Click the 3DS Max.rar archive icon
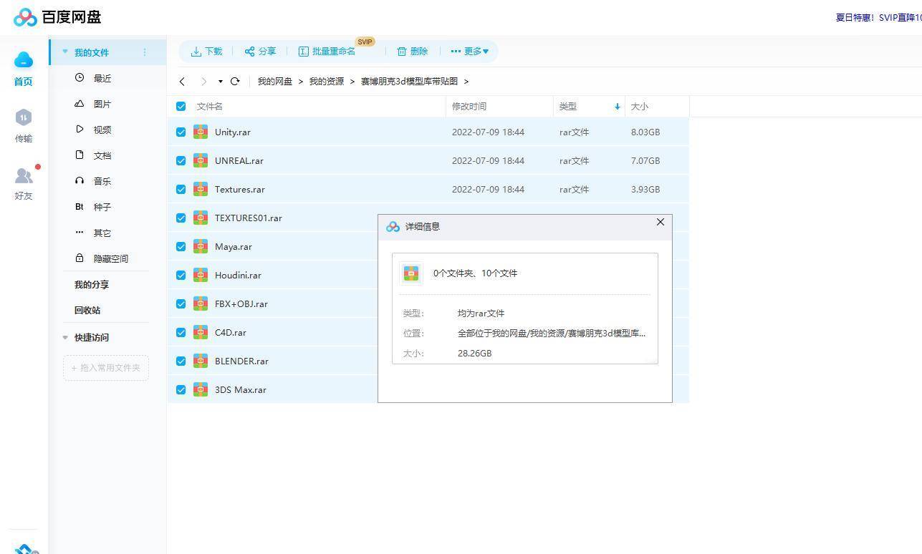 pos(201,389)
